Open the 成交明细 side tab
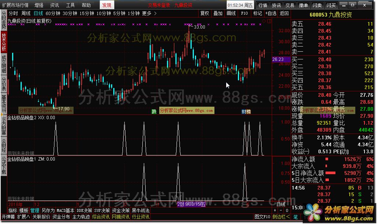Image resolution: width=377 pixels, height=224 pixels. 4,64
